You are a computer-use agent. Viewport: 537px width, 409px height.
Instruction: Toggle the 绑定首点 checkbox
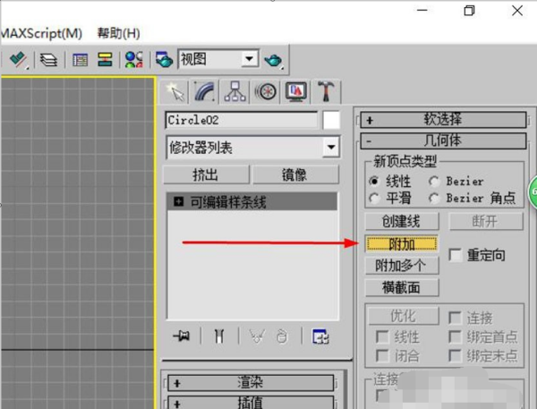455,337
